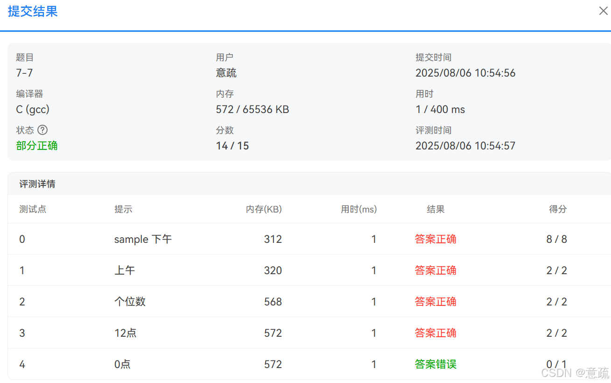The width and height of the screenshot is (611, 383).
Task: Select the score 2 / 2 in 上午 row
Action: pos(557,270)
